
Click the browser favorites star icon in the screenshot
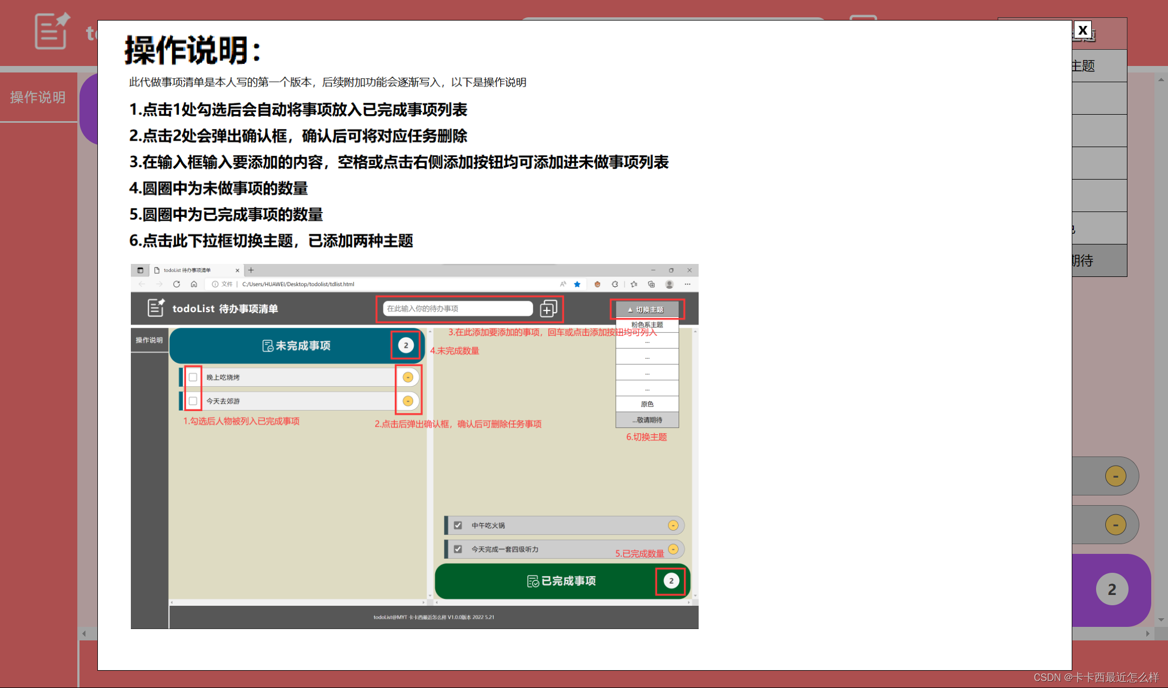[x=577, y=283]
